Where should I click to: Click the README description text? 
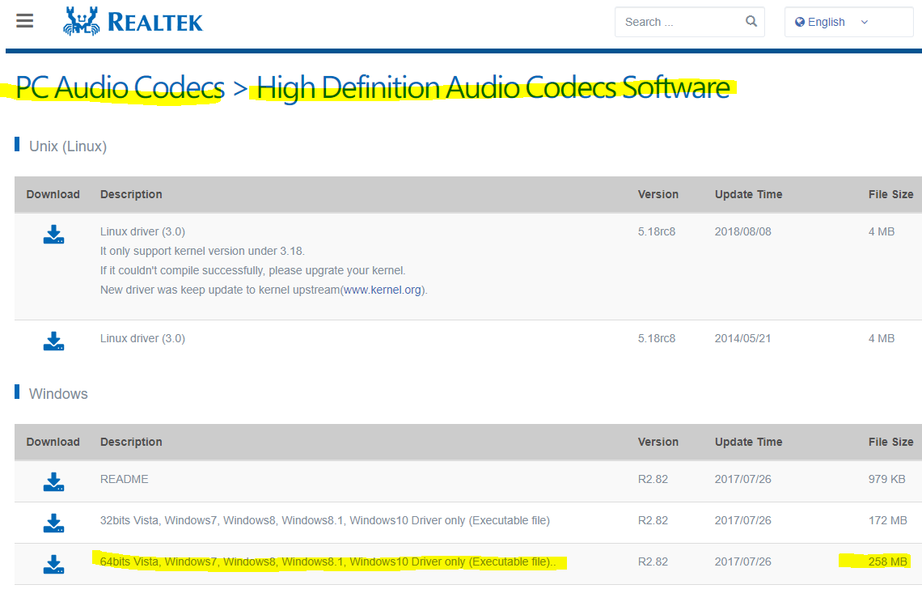(124, 479)
